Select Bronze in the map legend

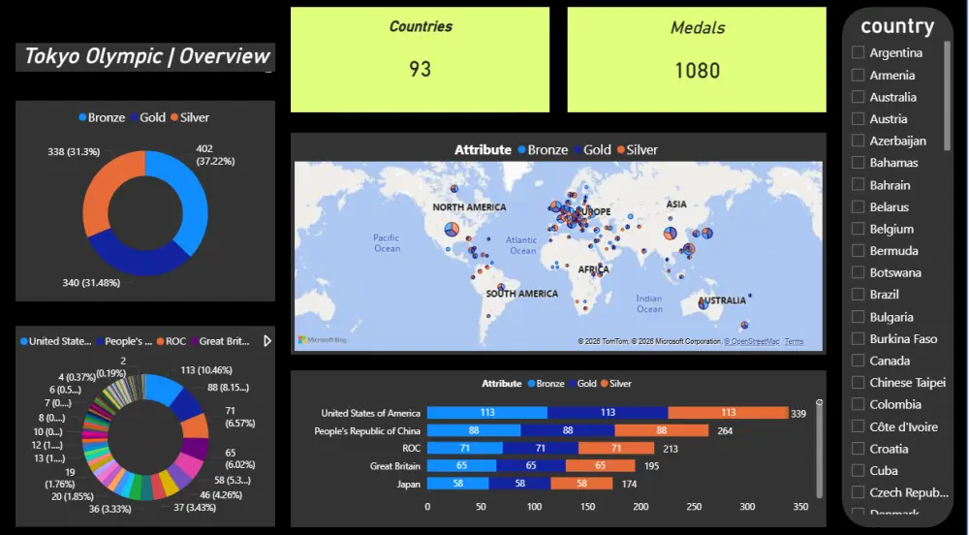[543, 149]
